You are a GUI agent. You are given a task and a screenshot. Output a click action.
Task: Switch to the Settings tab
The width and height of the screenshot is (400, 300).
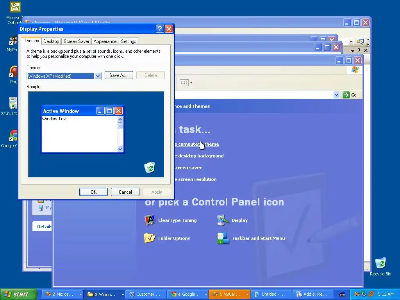click(x=129, y=41)
